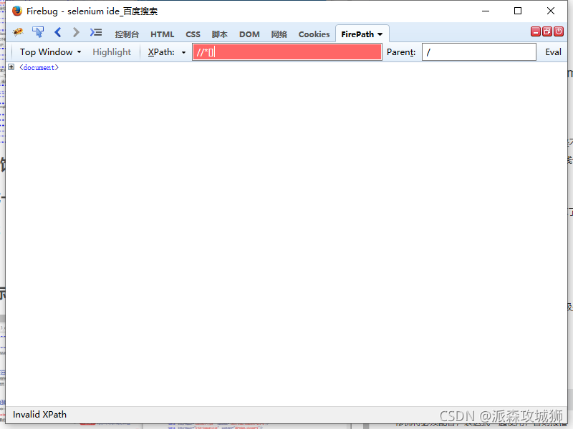
Task: Switch to the HTML tab
Action: [x=162, y=34]
